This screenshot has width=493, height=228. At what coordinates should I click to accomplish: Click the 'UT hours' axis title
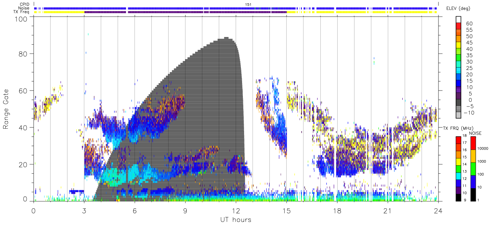pos(236,220)
